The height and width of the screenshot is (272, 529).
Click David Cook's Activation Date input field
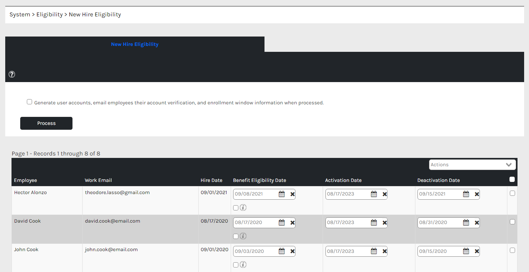coord(347,223)
